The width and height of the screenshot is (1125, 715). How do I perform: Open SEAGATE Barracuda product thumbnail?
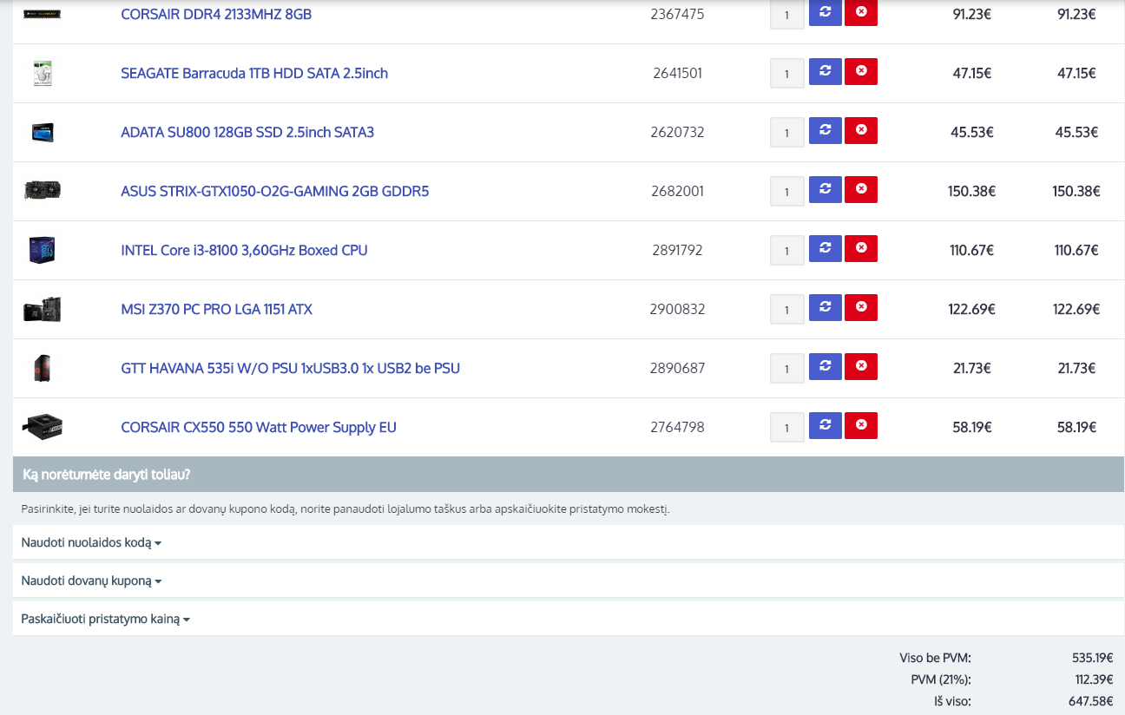[x=42, y=74]
